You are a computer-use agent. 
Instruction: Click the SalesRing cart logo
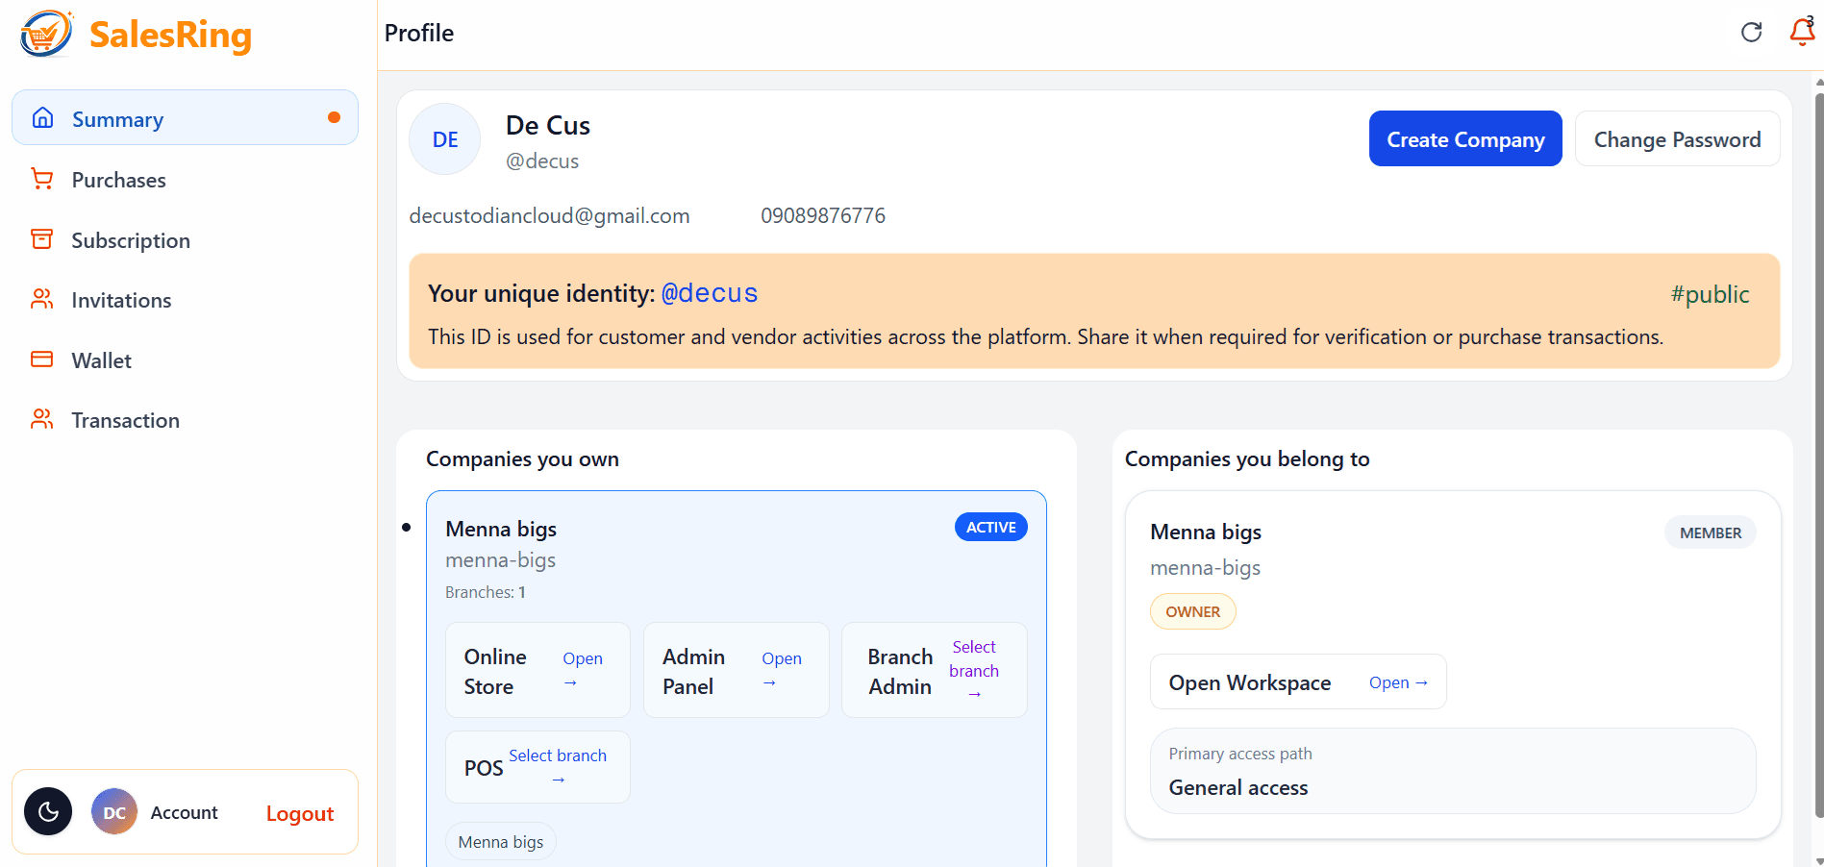pos(46,34)
